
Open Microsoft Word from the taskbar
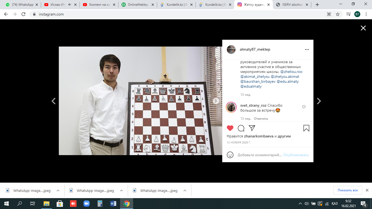click(113, 204)
